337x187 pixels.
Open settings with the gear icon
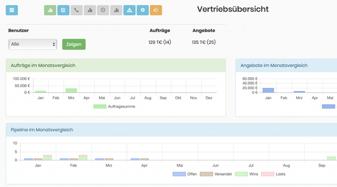click(x=143, y=10)
